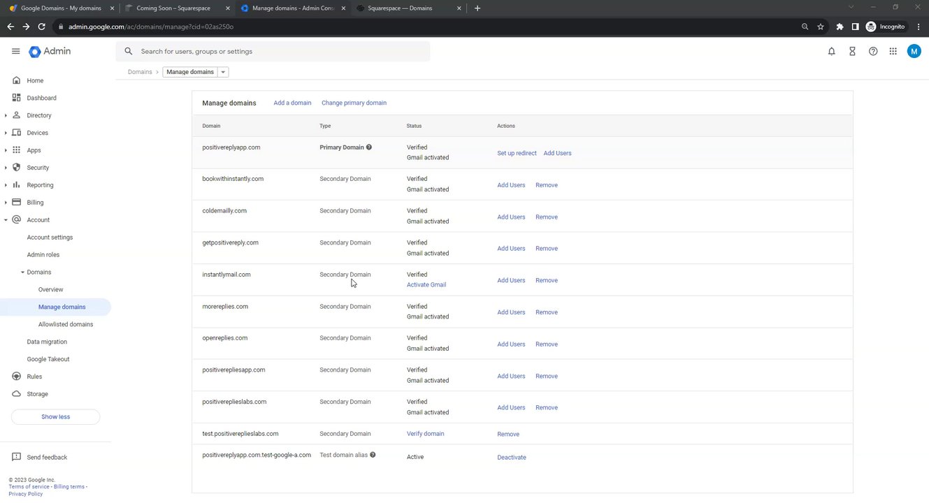Open the Google apps grid icon

point(893,52)
